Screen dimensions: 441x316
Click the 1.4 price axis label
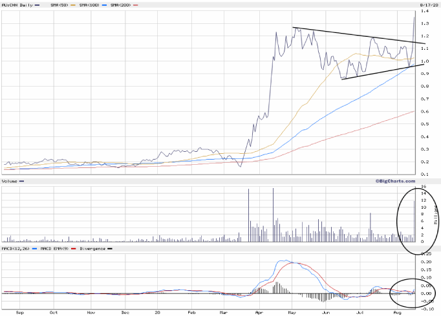point(425,12)
